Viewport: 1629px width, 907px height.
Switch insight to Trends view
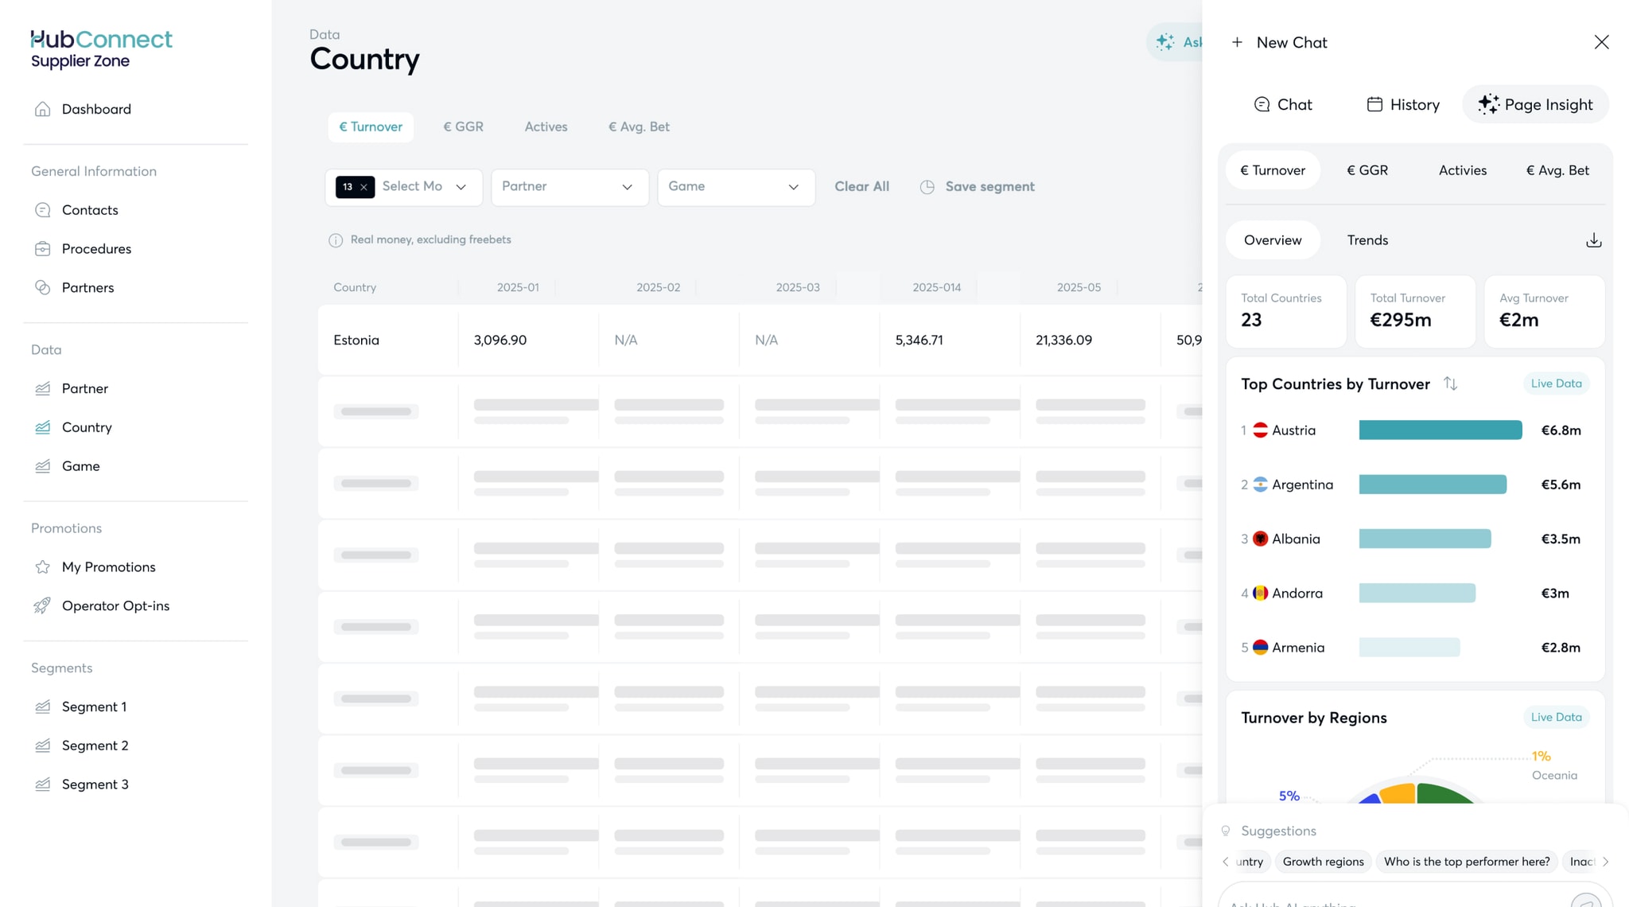1367,240
